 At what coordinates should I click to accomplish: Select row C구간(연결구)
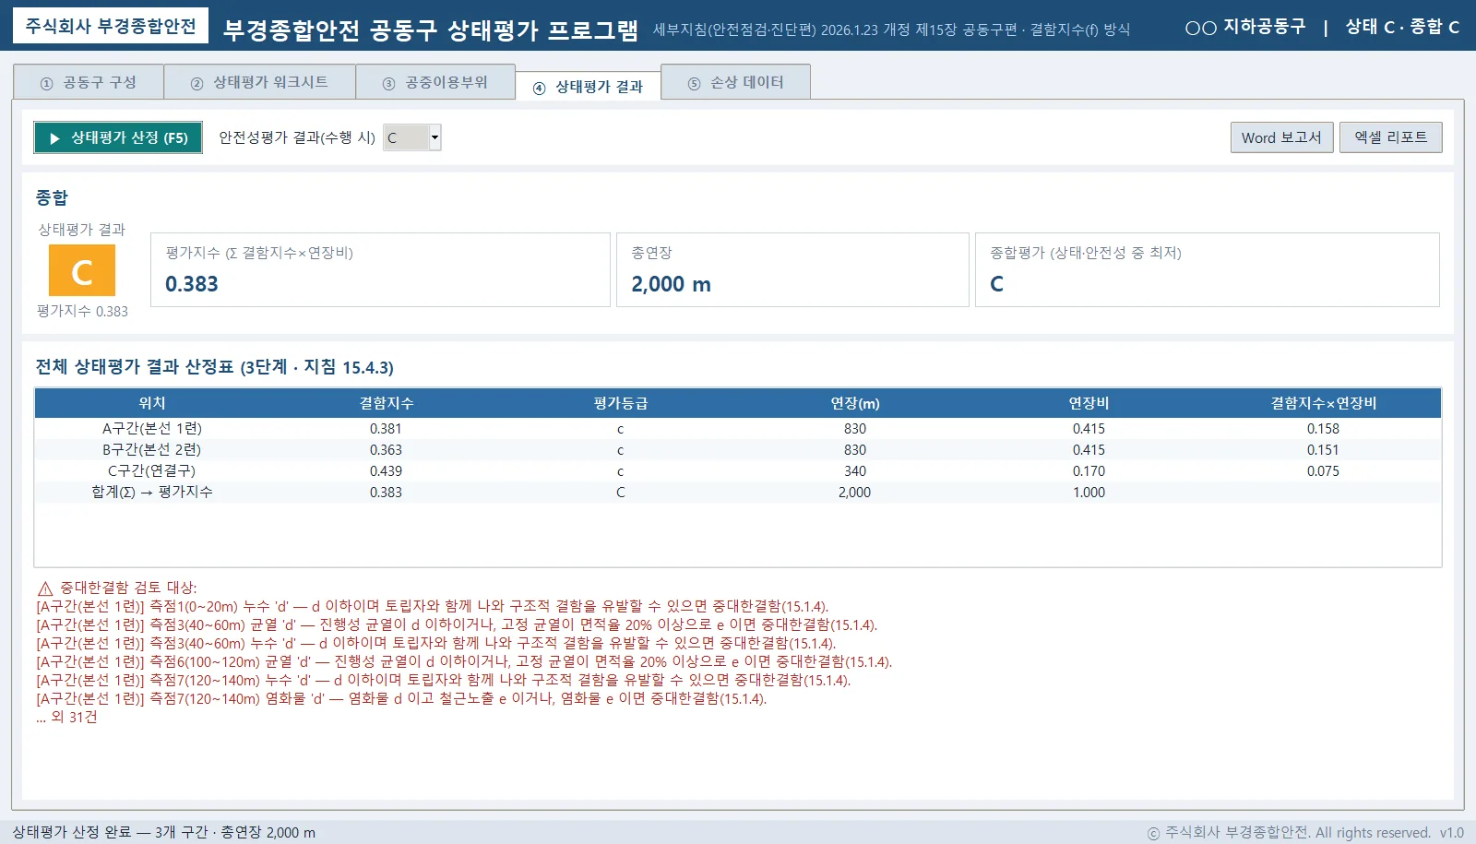738,470
